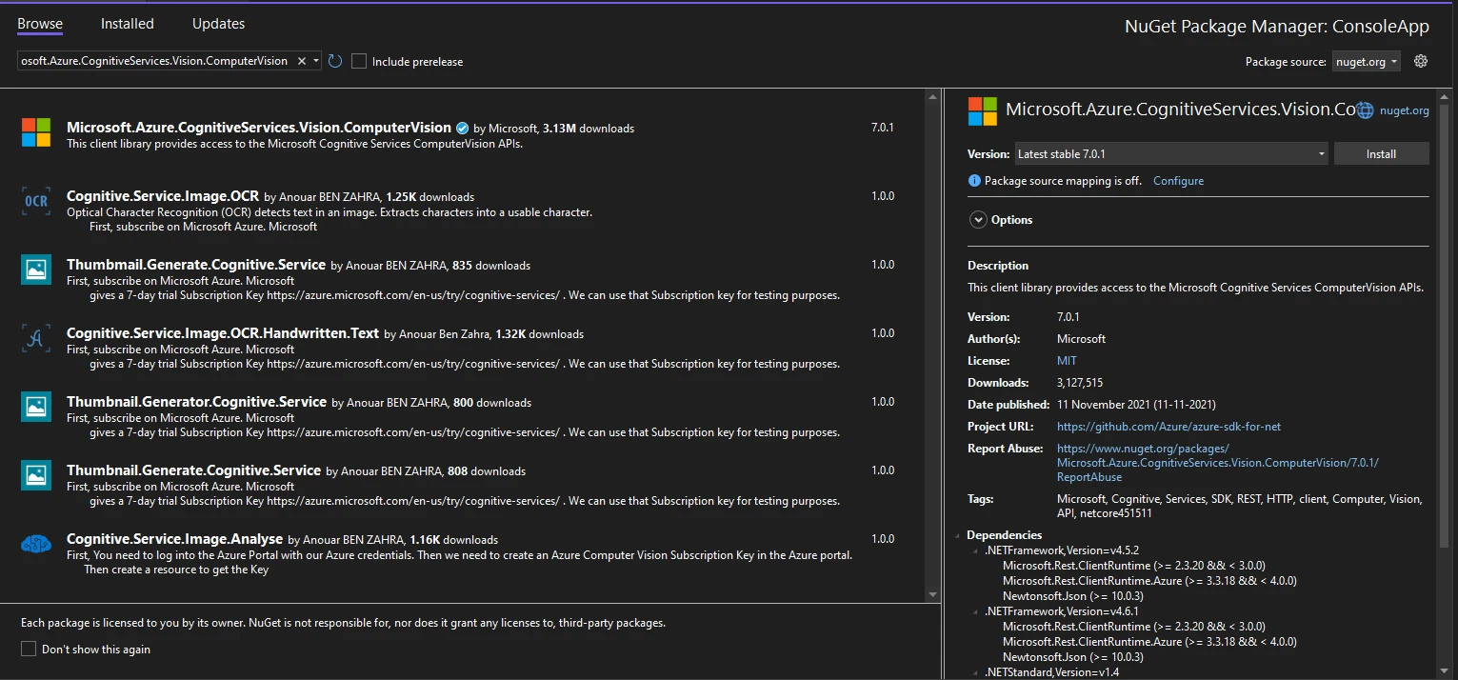The image size is (1458, 680).
Task: Open the MIT license link
Action: (x=1067, y=361)
